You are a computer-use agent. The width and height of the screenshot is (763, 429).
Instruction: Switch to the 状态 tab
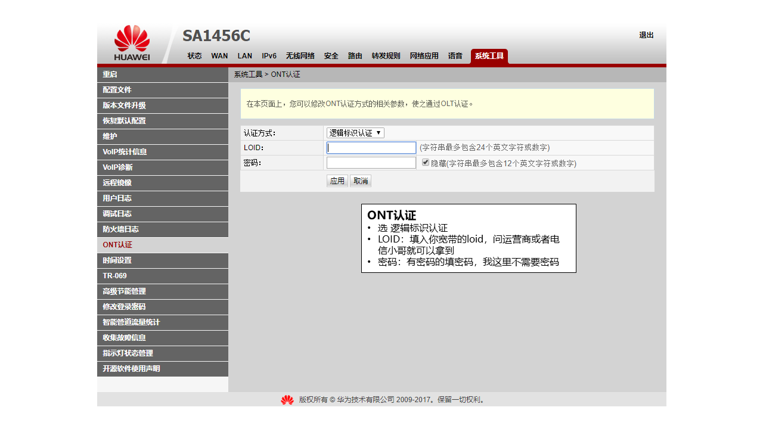coord(194,56)
